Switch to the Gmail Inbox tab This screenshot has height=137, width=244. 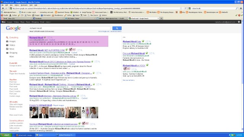[16, 18]
